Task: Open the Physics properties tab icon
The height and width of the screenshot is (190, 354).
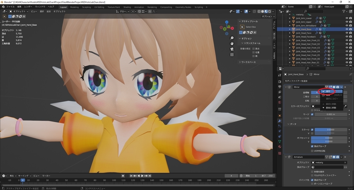Action: coord(280,131)
